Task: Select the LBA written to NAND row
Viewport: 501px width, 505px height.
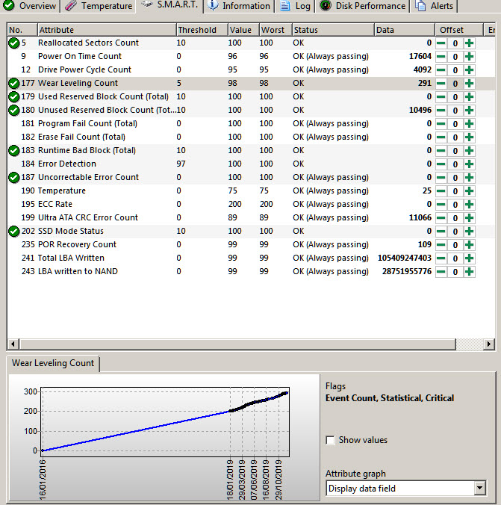Action: point(251,271)
